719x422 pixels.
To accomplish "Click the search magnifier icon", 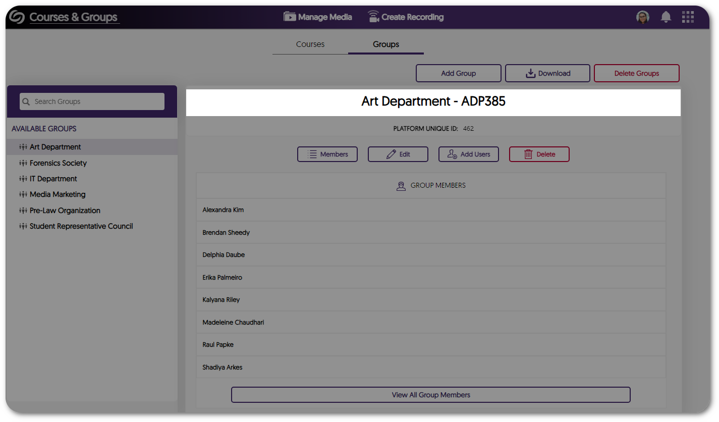I will pos(26,101).
